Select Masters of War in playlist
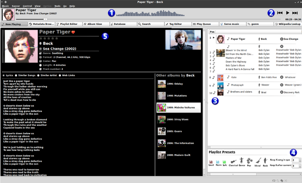 click(x=234, y=58)
